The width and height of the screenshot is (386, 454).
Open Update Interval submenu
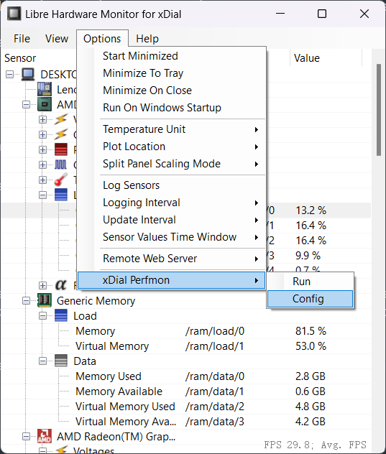pos(172,220)
